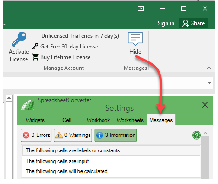Image resolution: width=218 pixels, height=184 pixels.
Task: Toggle the 0 Warnings filter
Action: click(73, 135)
